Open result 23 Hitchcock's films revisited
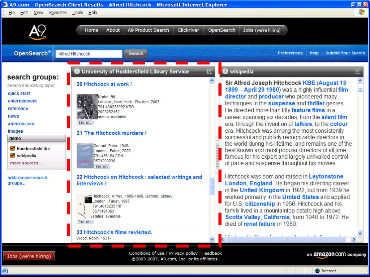Image resolution: width=370 pixels, height=277 pixels. (114, 232)
